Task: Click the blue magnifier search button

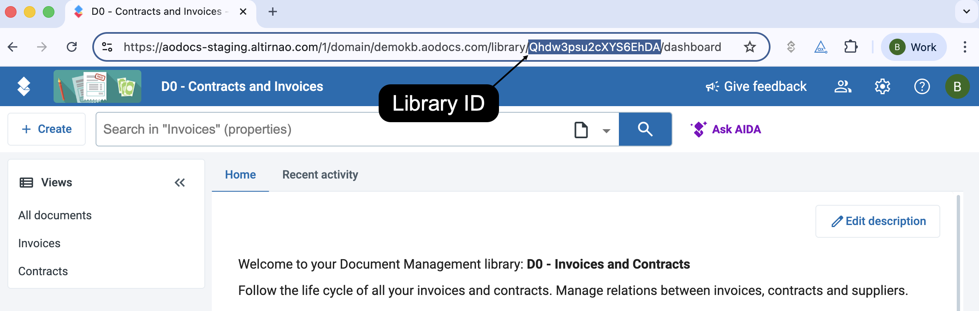Action: point(645,129)
